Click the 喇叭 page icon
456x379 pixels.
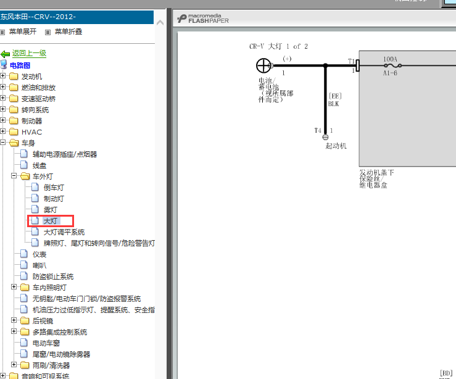coord(24,265)
